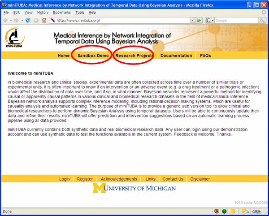The image size is (269, 216).
Task: Open the Google search engine selector
Action: 210,21
